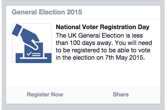Click the white lines on ballot paper
This screenshot has height=110, width=167.
(x=36, y=54)
